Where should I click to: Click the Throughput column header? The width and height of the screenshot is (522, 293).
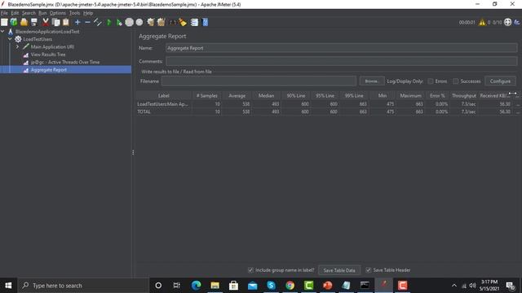point(464,96)
